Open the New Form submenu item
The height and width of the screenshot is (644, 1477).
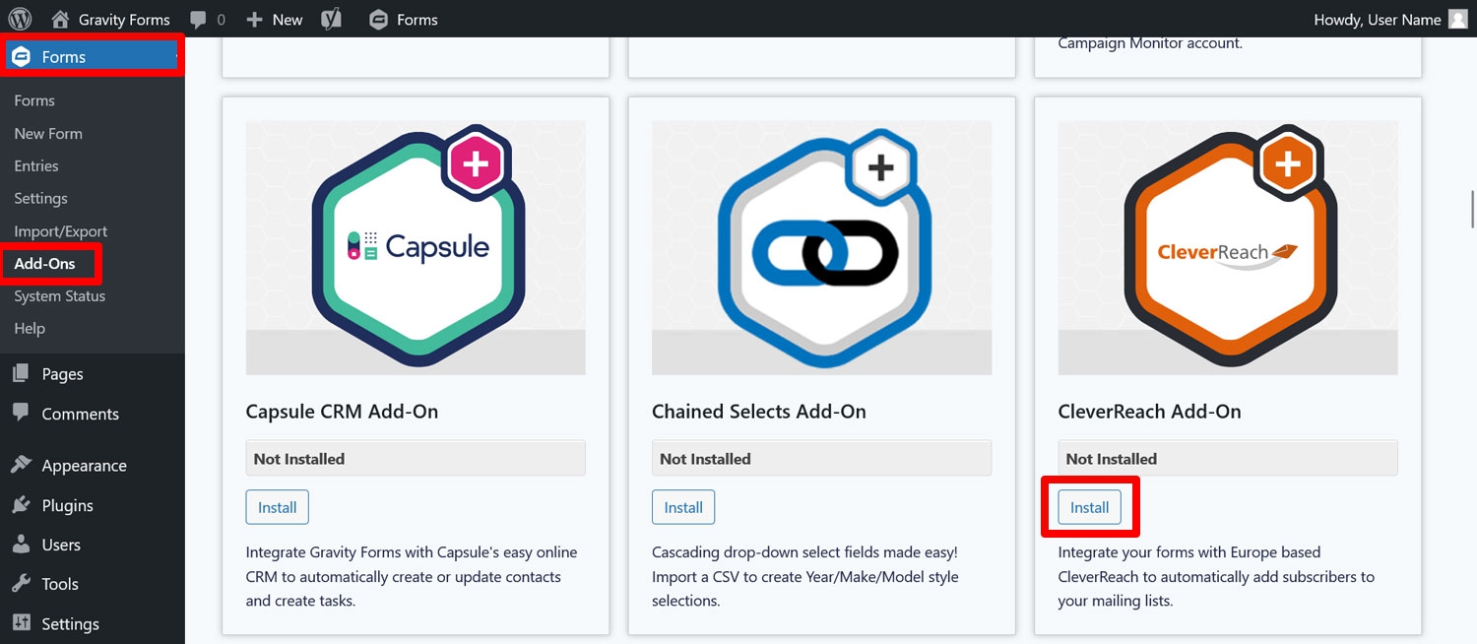[x=48, y=133]
